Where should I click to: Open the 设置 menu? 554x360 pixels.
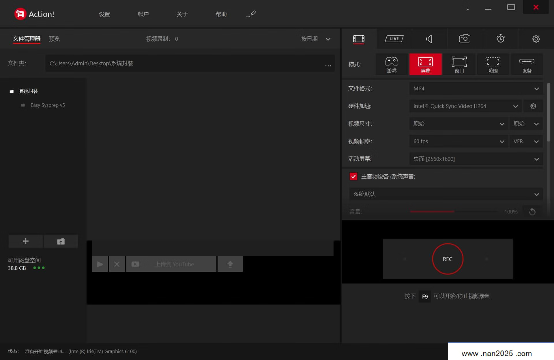[104, 14]
